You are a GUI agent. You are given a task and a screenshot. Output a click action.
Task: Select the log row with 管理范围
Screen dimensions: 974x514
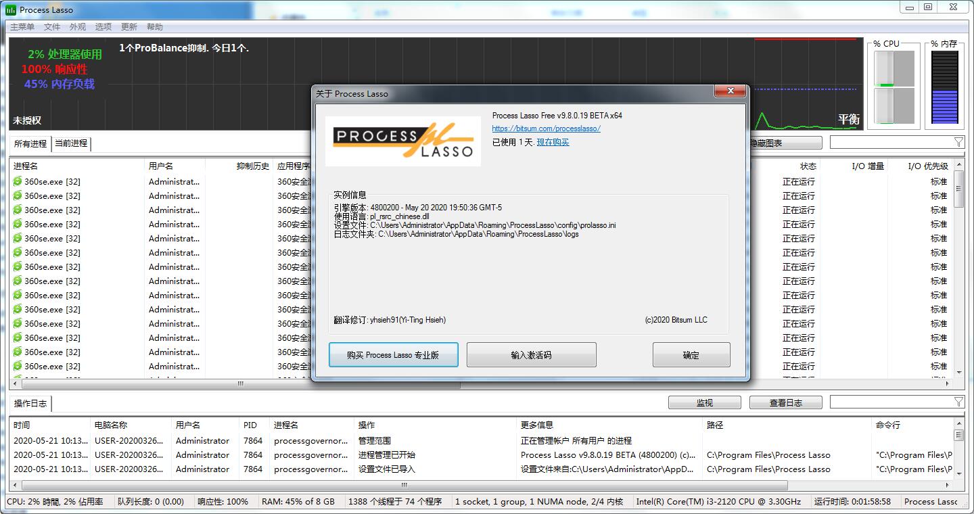pyautogui.click(x=482, y=440)
